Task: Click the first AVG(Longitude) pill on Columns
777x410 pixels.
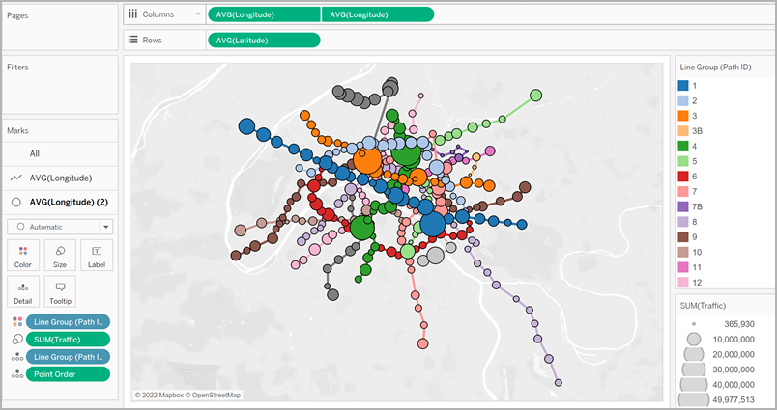Action: pos(263,14)
